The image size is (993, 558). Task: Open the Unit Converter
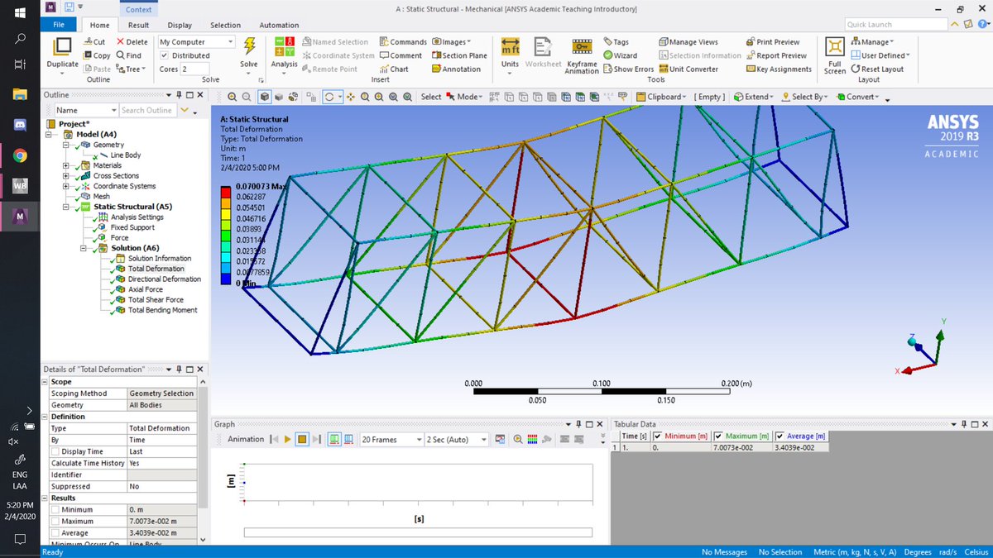(x=688, y=69)
